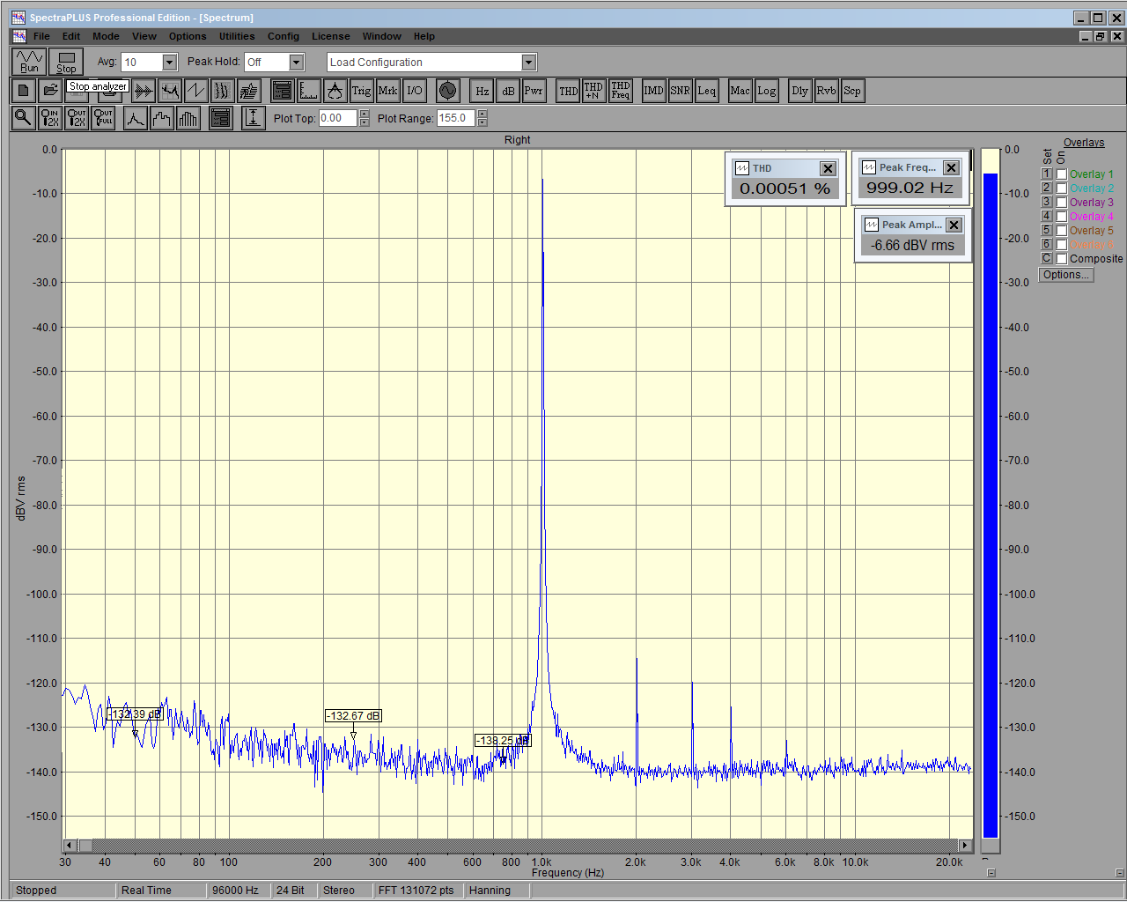Enable the Overlay 1 checkbox
1127x902 pixels.
tap(1062, 174)
